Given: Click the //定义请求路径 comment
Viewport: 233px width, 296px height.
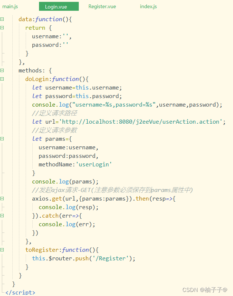Looking at the screenshot, I should tap(55, 113).
